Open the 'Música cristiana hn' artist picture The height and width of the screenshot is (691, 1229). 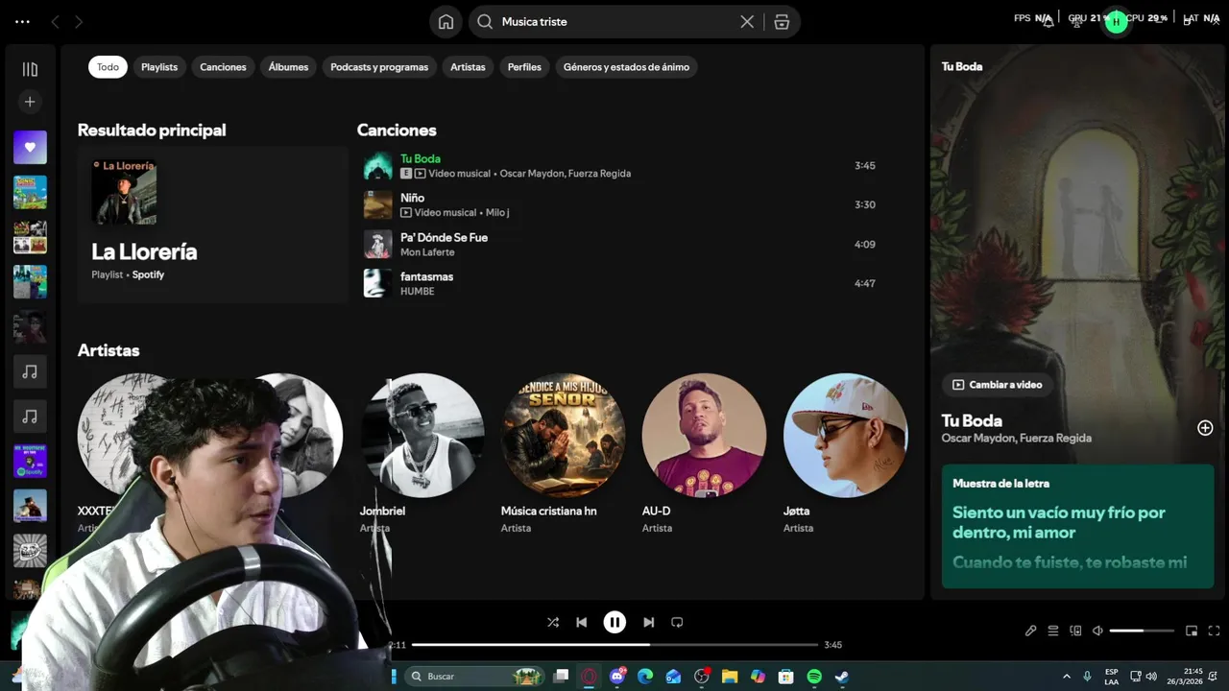click(564, 435)
